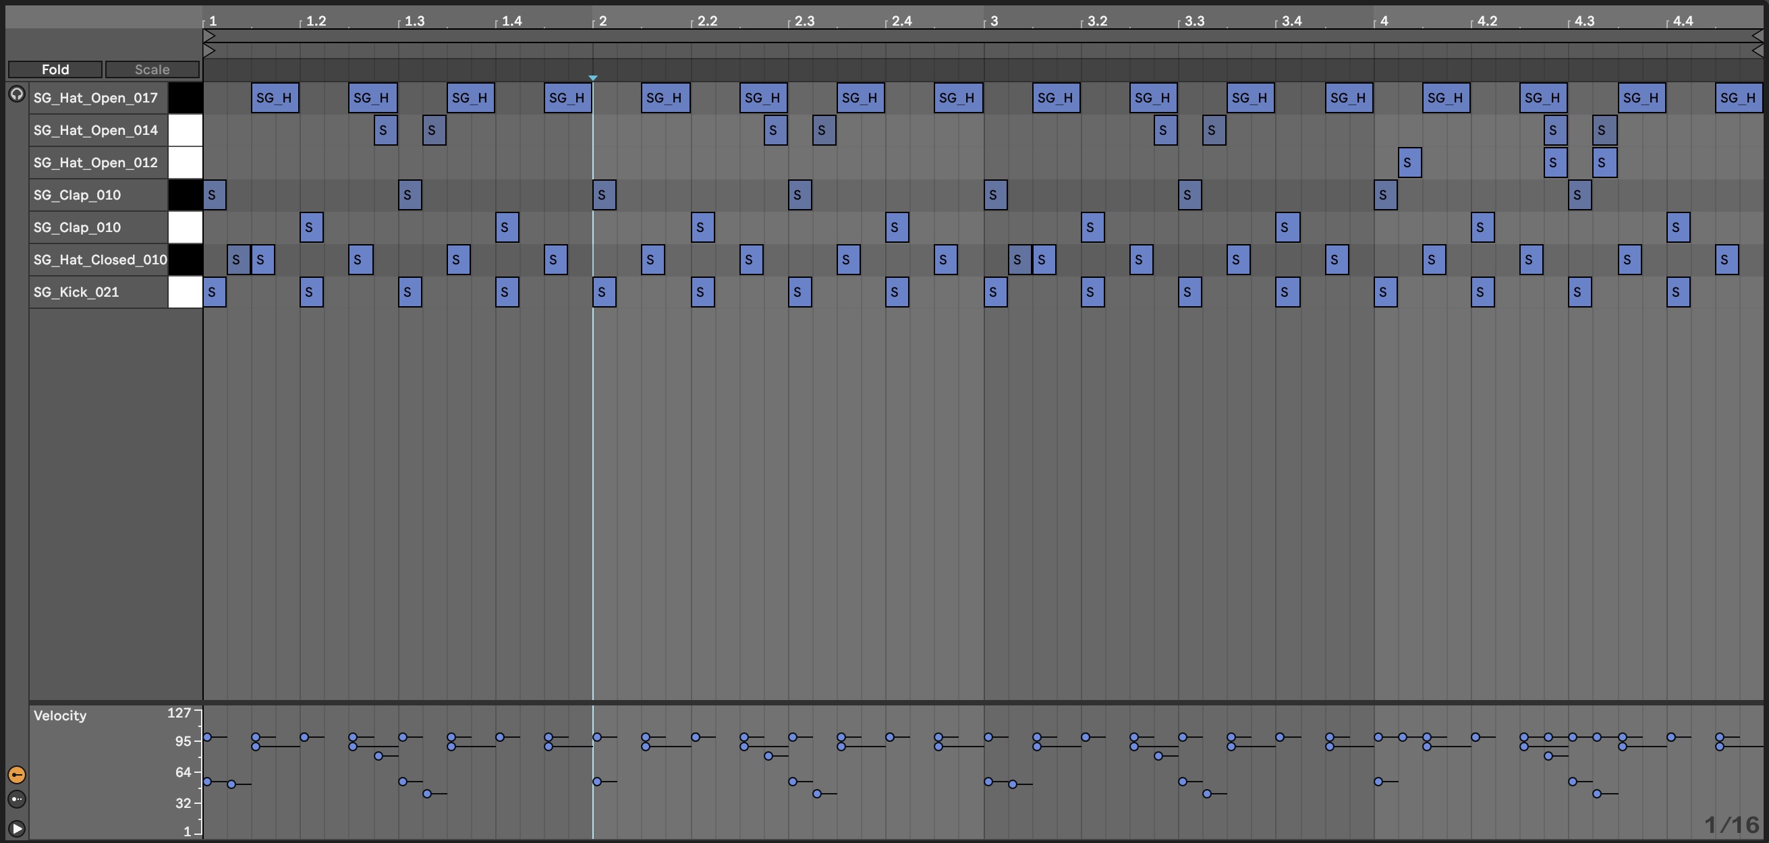Select the only SG_Hat_Open_012 note in bar 4's first beat
Image resolution: width=1769 pixels, height=843 pixels.
point(1410,162)
